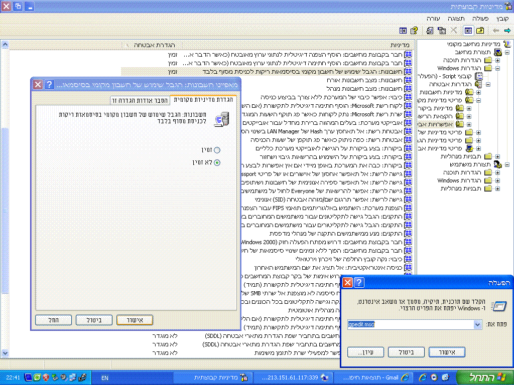The width and height of the screenshot is (514, 385).
Task: Click the Up One Level folder icon
Action: (480, 31)
